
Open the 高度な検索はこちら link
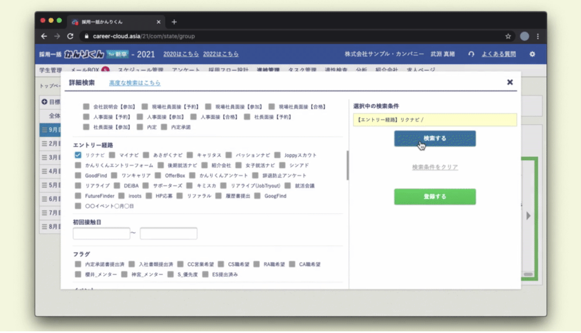click(x=135, y=83)
